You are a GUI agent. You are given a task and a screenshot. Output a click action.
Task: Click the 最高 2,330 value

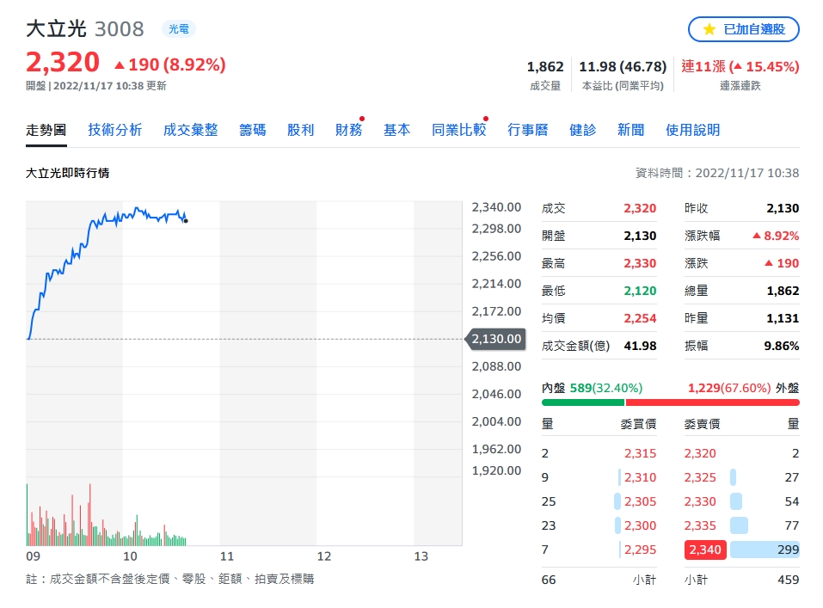tap(640, 263)
